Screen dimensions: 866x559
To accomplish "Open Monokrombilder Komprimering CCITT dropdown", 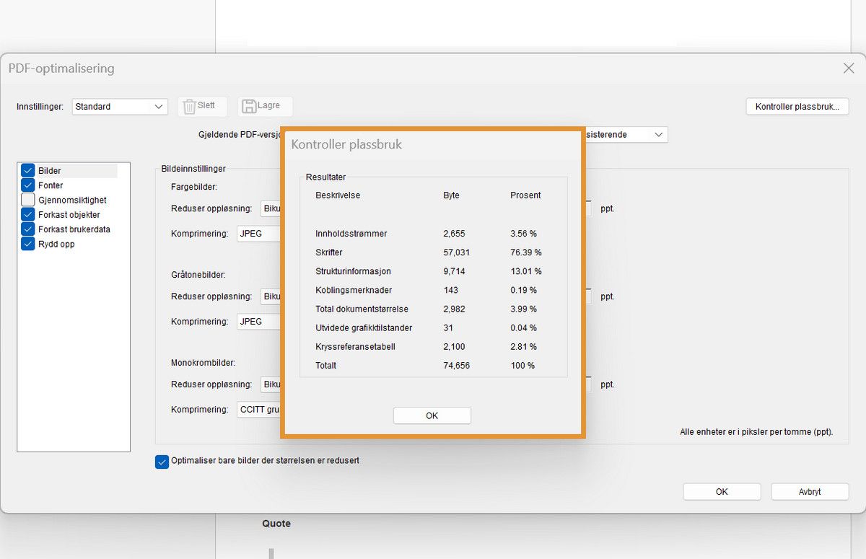I will tap(259, 410).
